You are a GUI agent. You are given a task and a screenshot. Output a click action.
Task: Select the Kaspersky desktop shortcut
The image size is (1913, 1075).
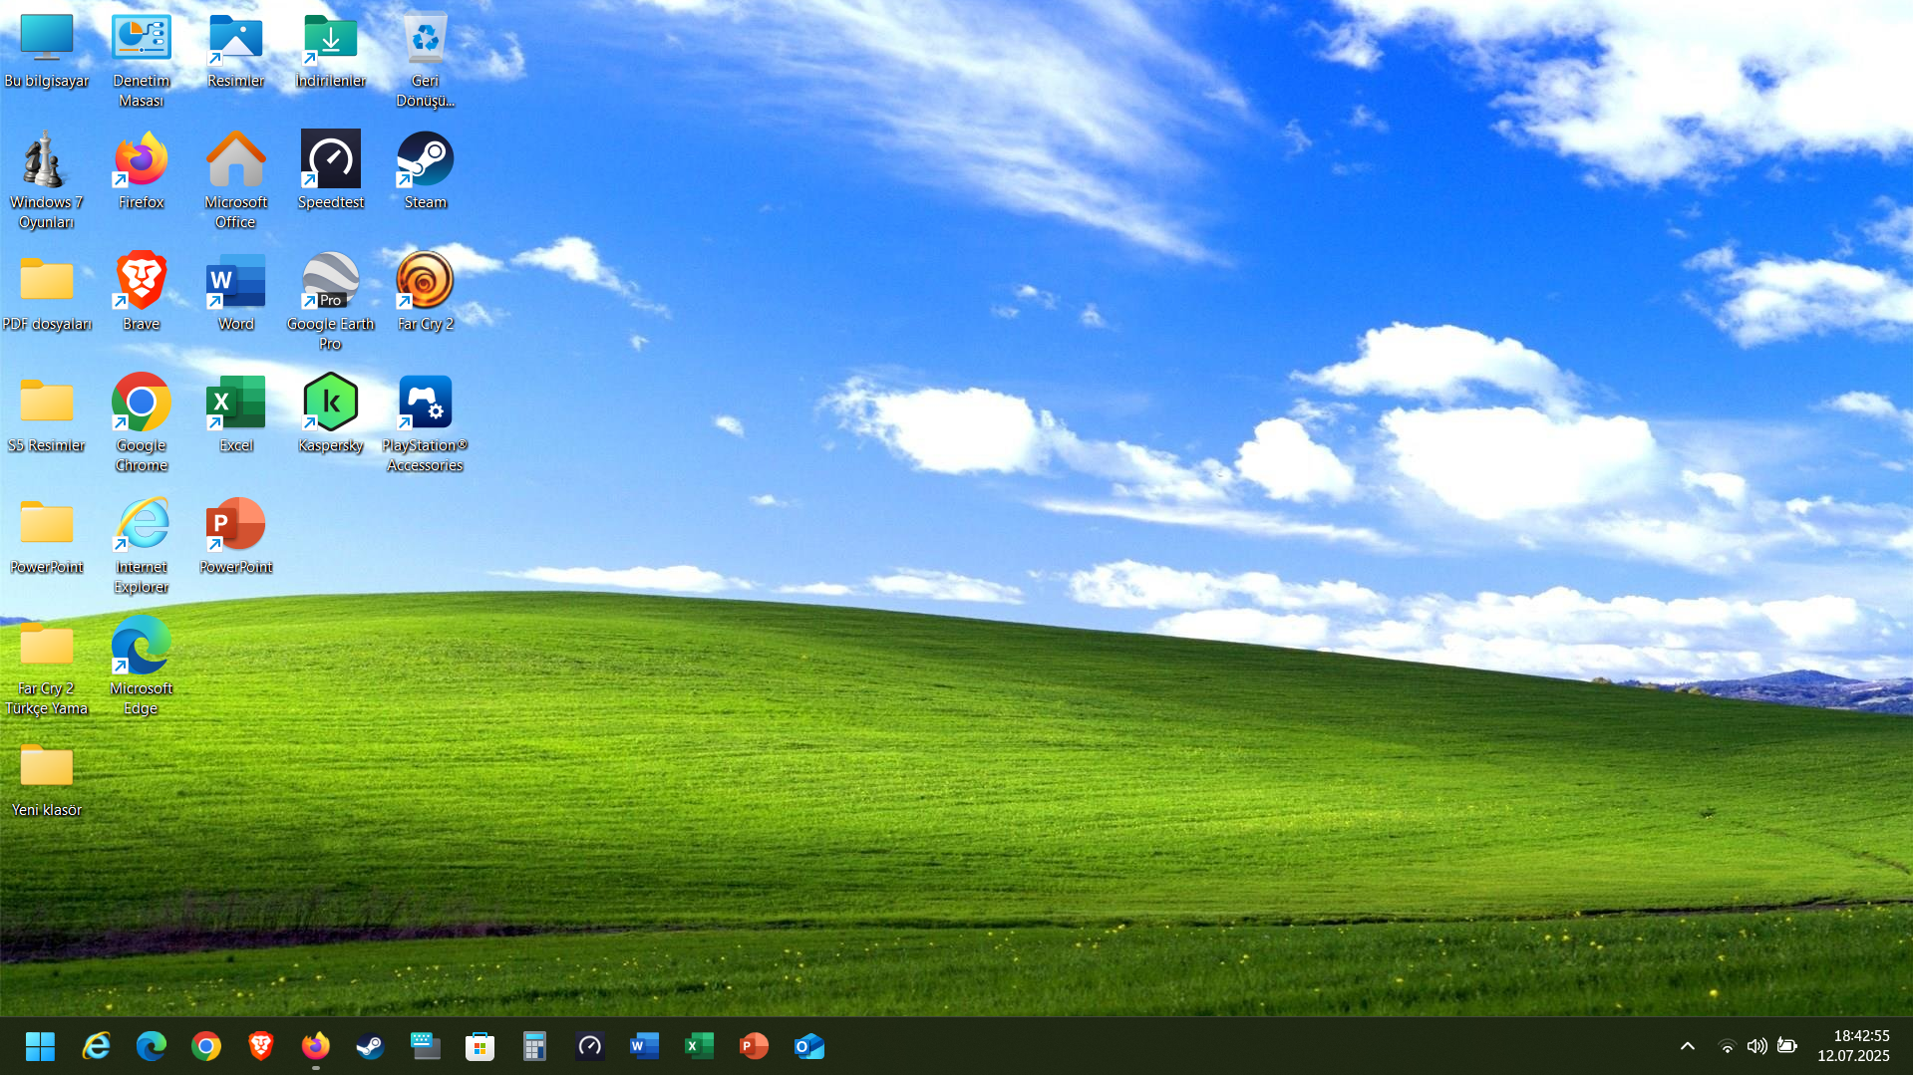331,415
